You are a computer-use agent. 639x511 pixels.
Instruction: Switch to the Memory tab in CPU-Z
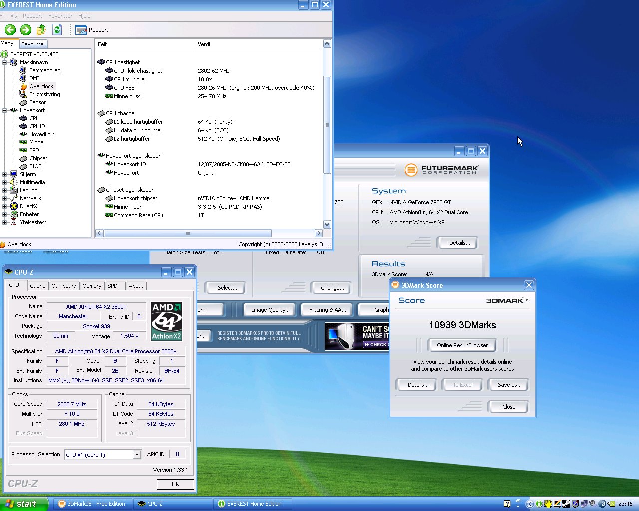click(92, 286)
